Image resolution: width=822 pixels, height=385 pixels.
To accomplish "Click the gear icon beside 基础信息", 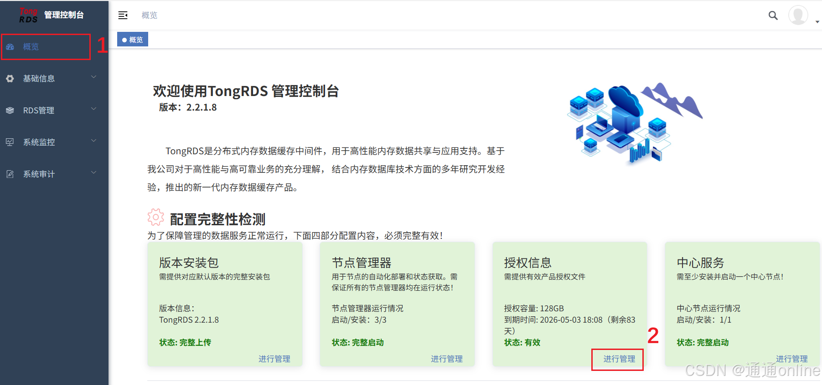I will tap(10, 79).
